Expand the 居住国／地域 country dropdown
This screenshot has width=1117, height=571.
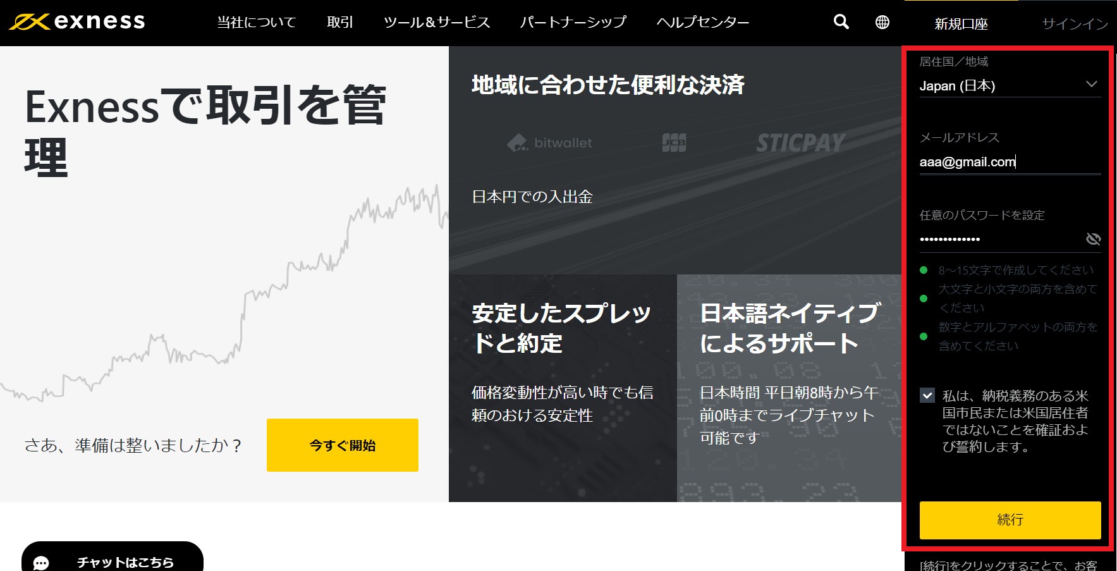1010,85
